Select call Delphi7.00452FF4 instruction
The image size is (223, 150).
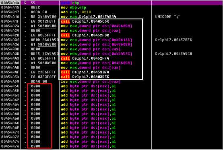(x=85, y=58)
